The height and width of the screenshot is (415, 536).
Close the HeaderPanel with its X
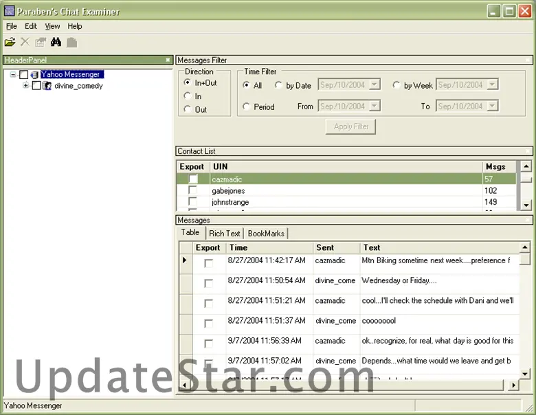[168, 60]
